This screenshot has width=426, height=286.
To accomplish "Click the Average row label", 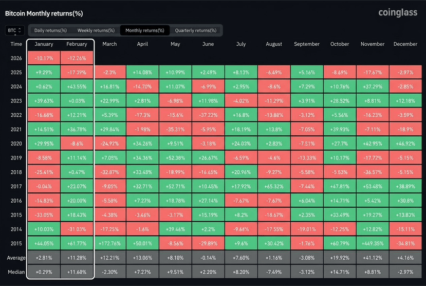I will [16, 258].
